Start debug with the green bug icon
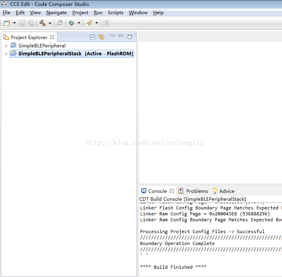Viewport: 282px width, 277px height. pos(72,23)
